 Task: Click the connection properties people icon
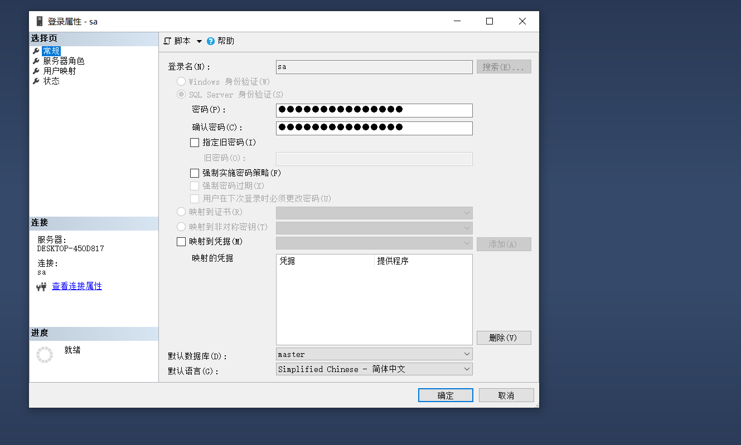(41, 286)
